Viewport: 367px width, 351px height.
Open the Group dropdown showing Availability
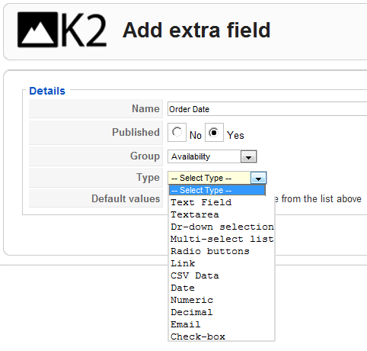pos(212,156)
